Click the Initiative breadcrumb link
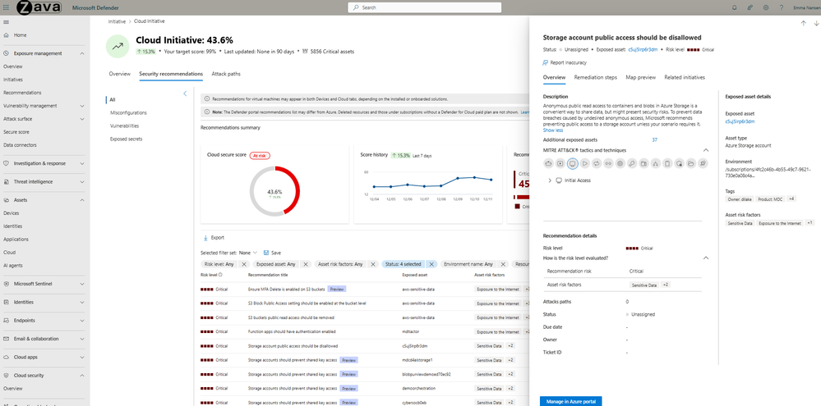 coord(117,21)
